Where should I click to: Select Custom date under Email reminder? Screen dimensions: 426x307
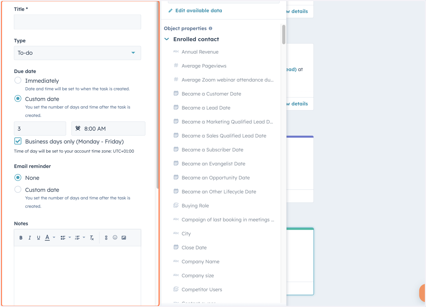click(x=18, y=190)
